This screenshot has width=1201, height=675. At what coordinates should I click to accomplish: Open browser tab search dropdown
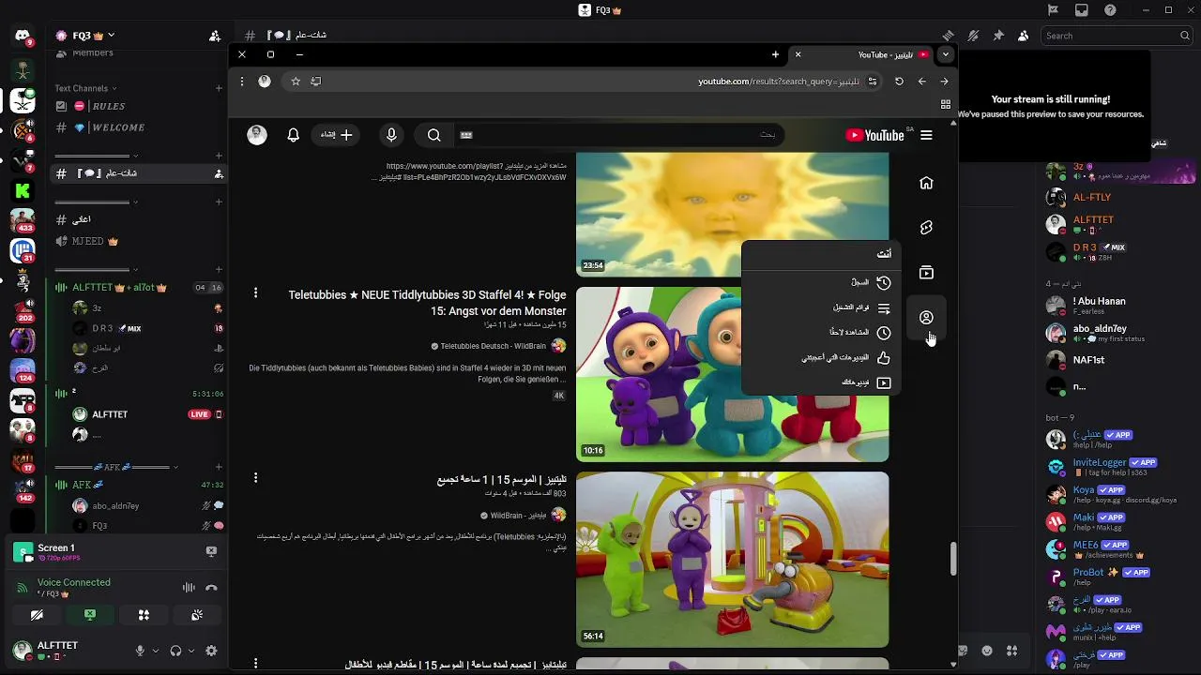945,54
